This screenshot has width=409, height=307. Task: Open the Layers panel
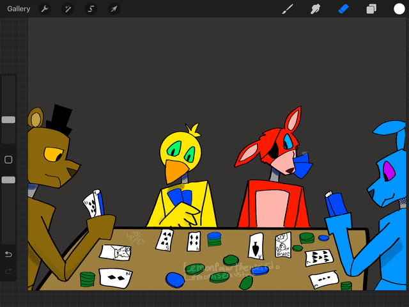(x=371, y=9)
